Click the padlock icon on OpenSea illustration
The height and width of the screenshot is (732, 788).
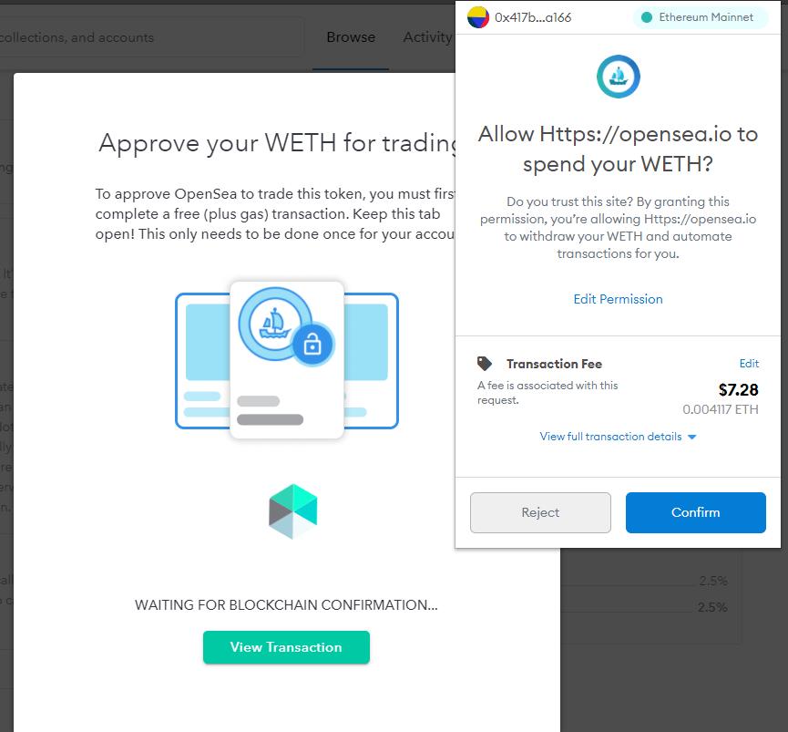(x=312, y=345)
